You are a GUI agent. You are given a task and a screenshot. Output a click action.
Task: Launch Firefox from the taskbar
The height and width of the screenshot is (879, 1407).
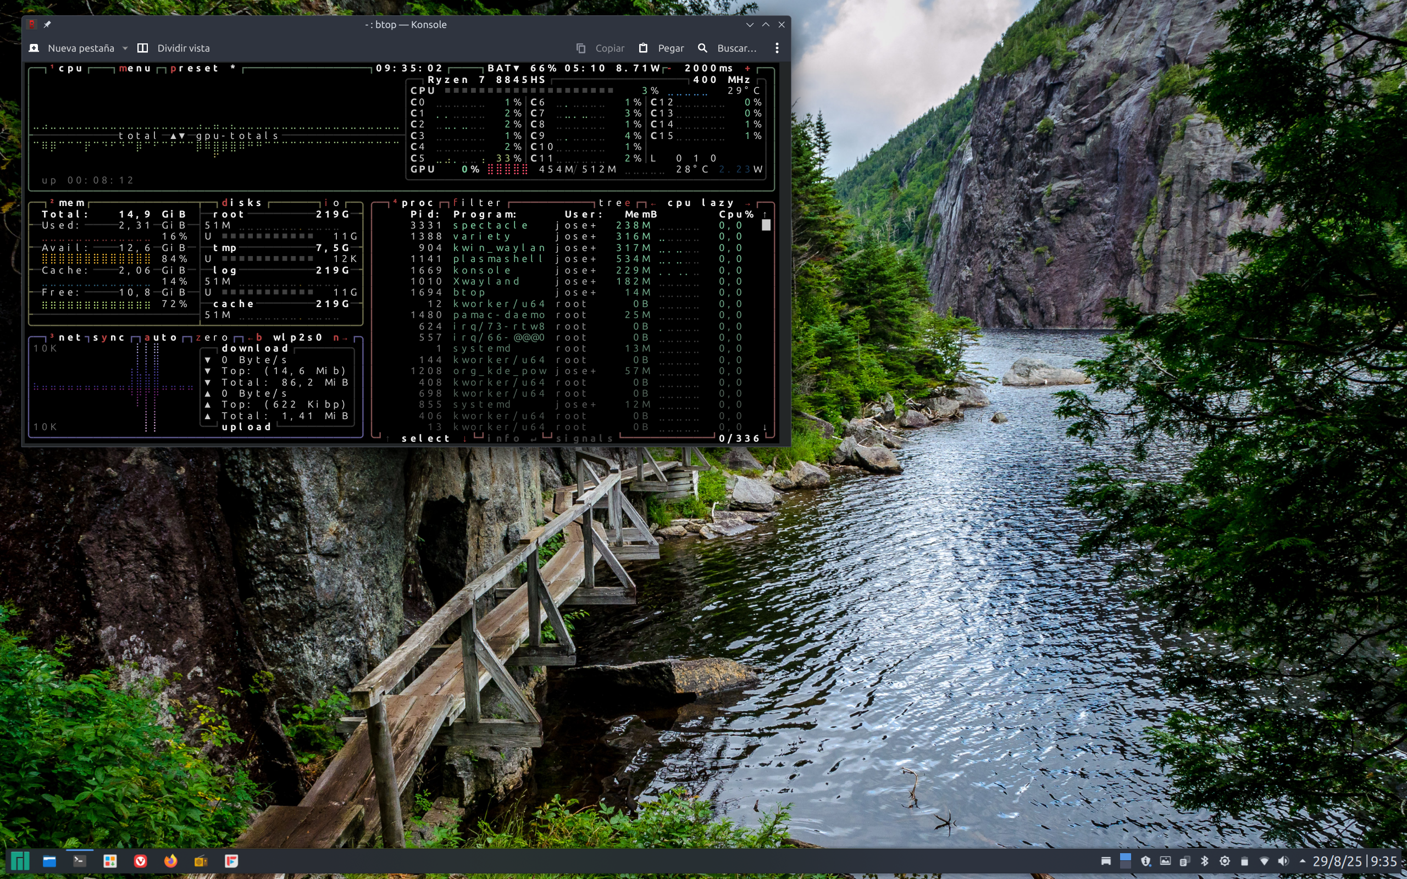click(x=170, y=861)
